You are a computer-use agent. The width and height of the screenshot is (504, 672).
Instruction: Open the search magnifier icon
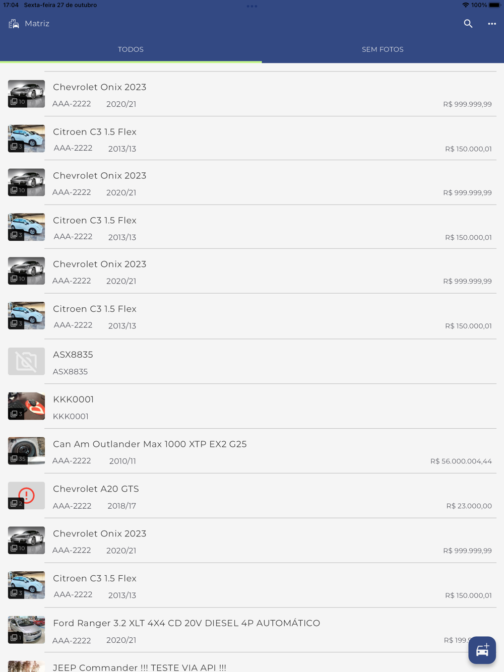pyautogui.click(x=468, y=24)
